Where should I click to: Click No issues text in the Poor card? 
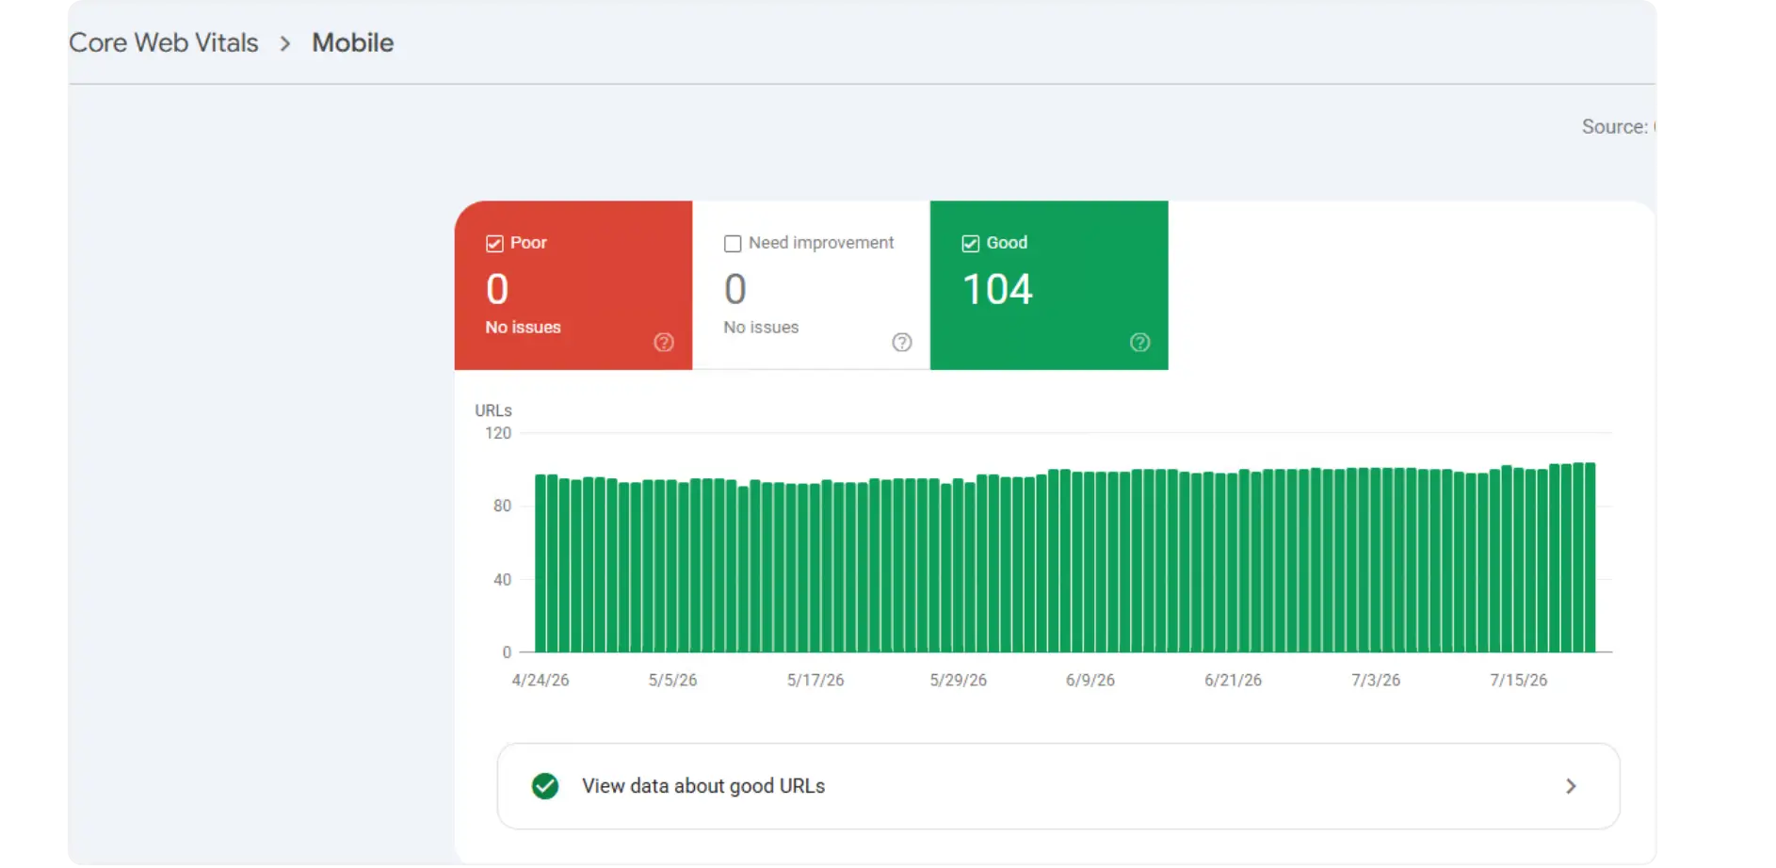pos(524,328)
